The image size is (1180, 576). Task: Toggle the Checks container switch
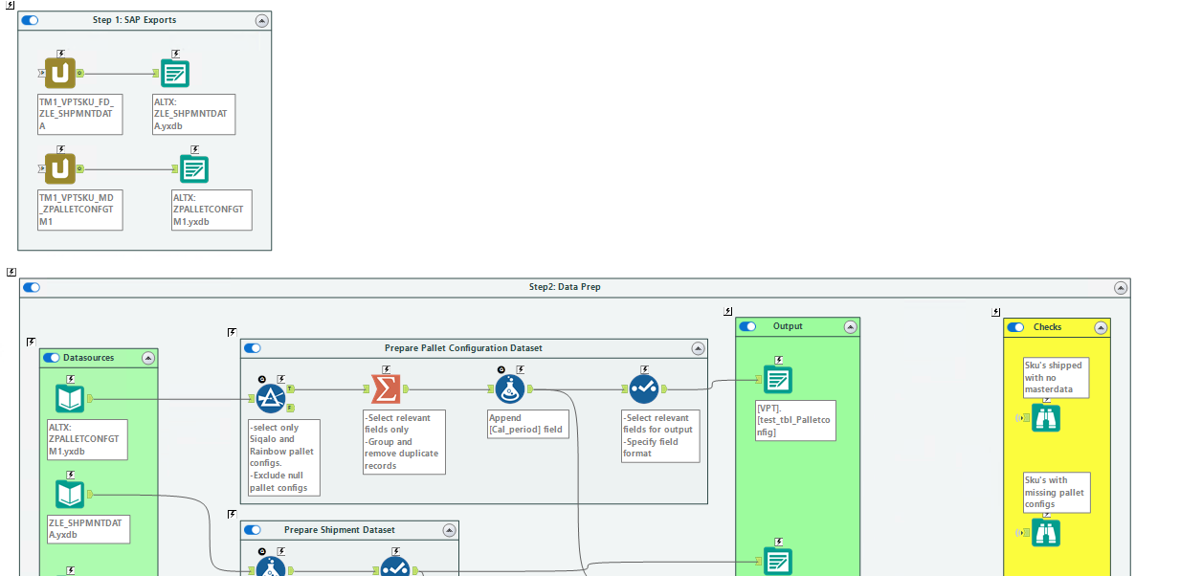[x=1013, y=326]
